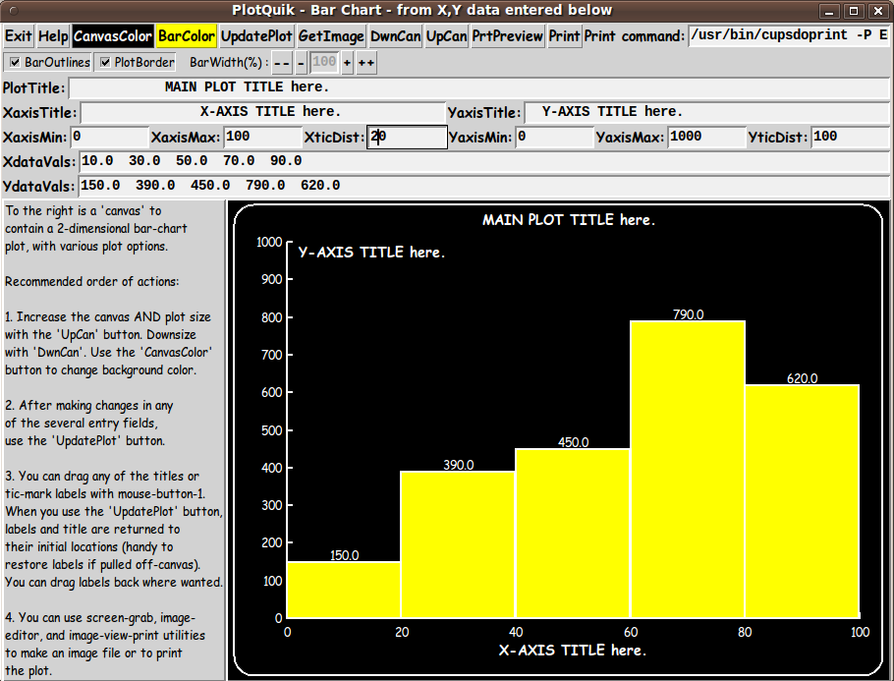Click the 620.0 bar value label

(x=803, y=378)
